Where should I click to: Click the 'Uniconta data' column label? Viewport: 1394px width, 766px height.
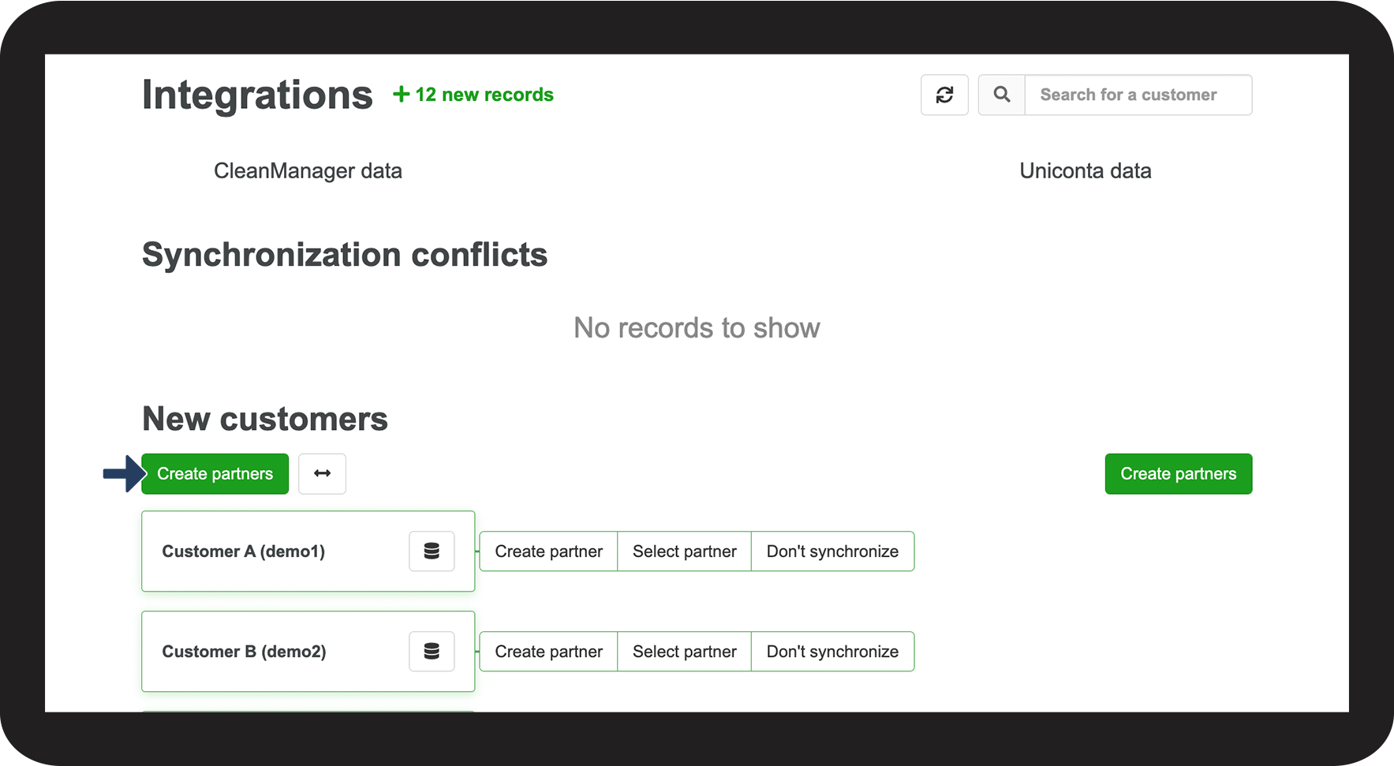[x=1085, y=171]
